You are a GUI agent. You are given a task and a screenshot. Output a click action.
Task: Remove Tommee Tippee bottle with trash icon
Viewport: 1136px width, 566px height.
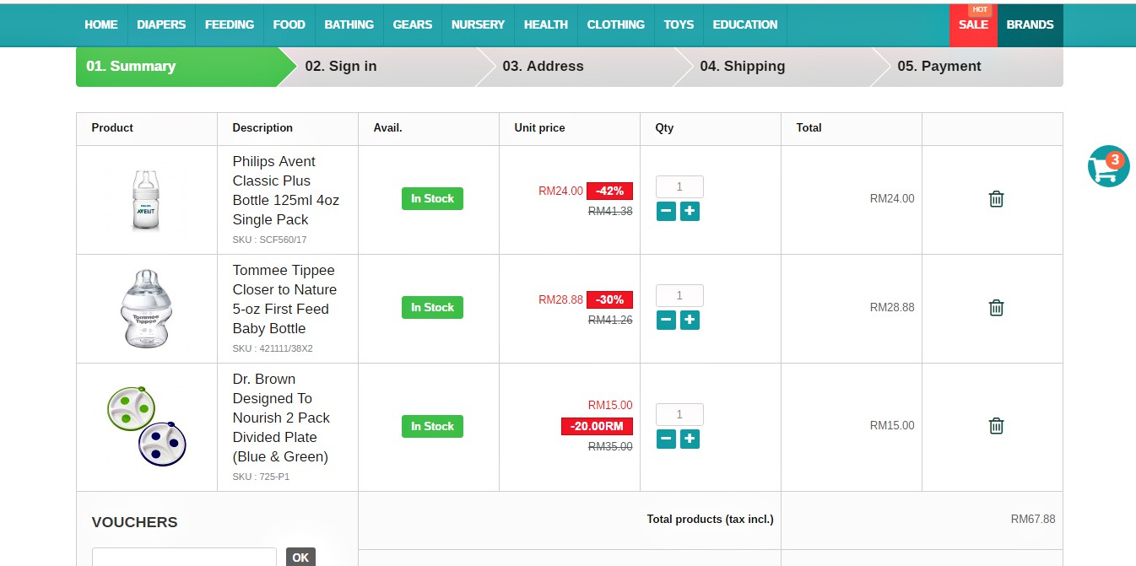[996, 308]
